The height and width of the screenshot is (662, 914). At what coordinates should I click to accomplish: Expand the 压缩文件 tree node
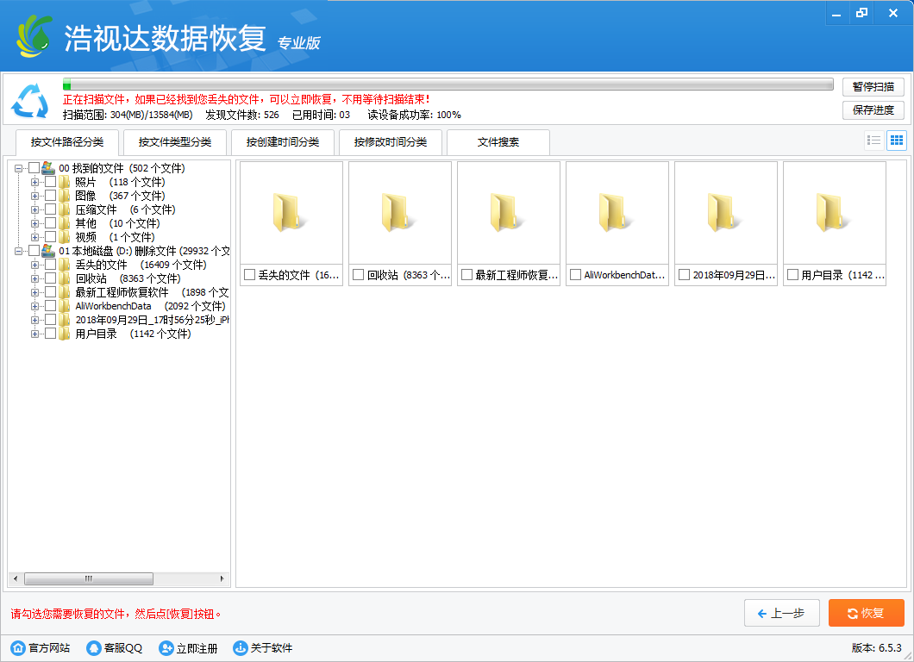coord(35,209)
